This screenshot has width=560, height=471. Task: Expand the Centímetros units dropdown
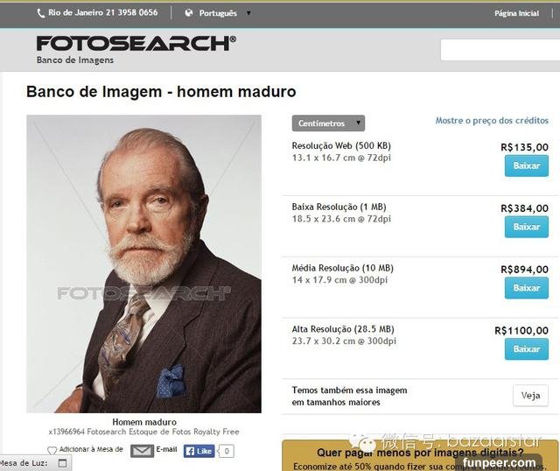(x=328, y=123)
